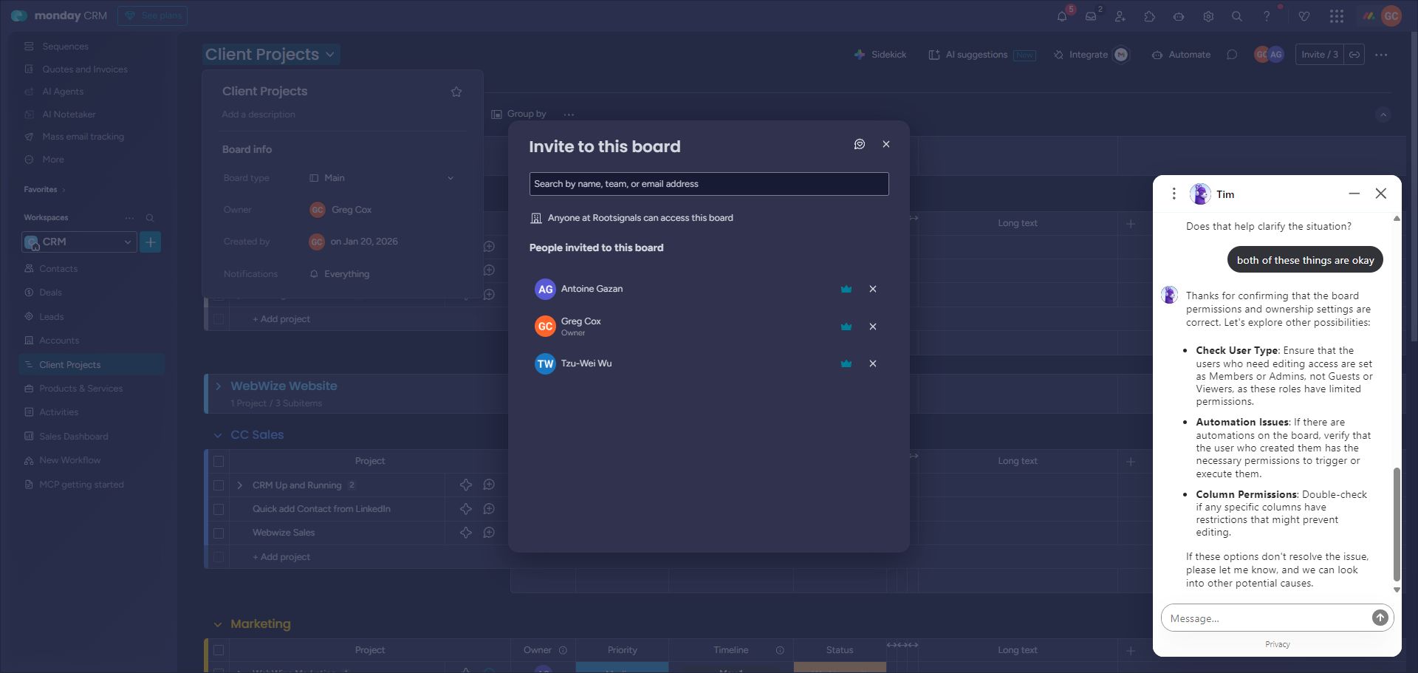Click the notifications bell icon
The width and height of the screenshot is (1418, 673).
1062,16
